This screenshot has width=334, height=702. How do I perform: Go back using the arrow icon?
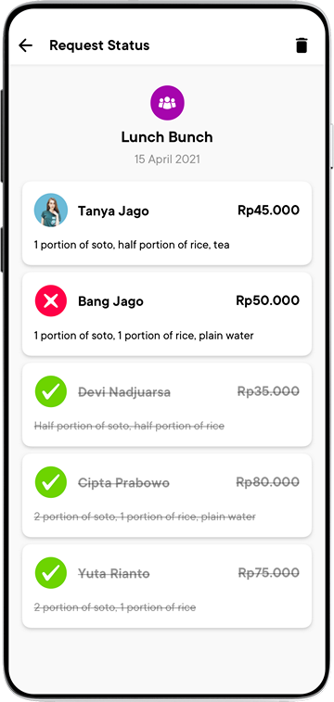tap(26, 45)
